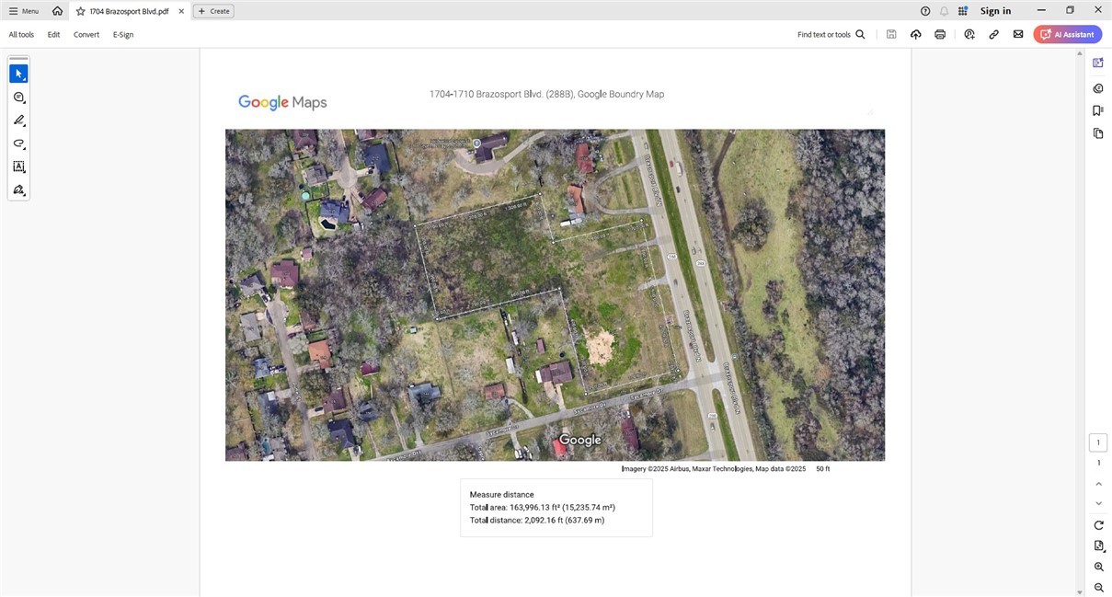The height and width of the screenshot is (597, 1112).
Task: Select the arrow selection tool
Action: click(x=18, y=74)
